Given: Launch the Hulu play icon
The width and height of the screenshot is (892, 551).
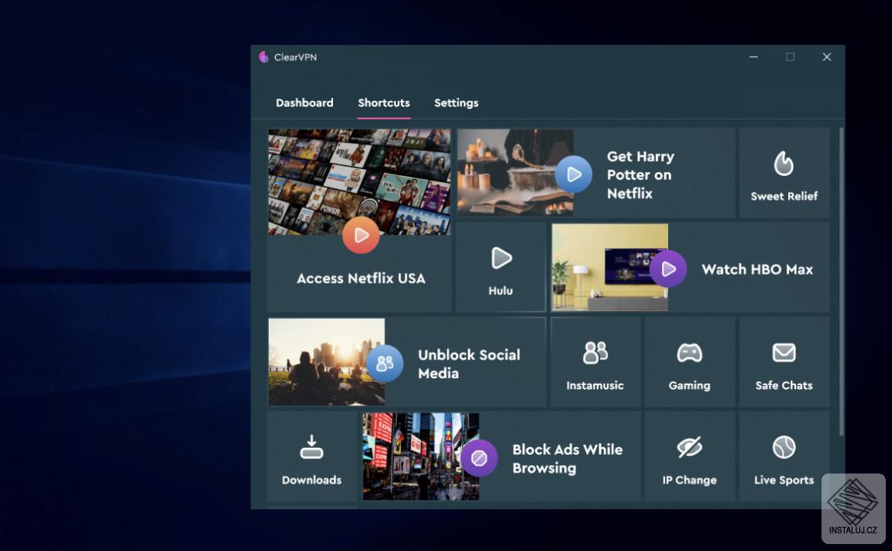Looking at the screenshot, I should click(x=501, y=258).
